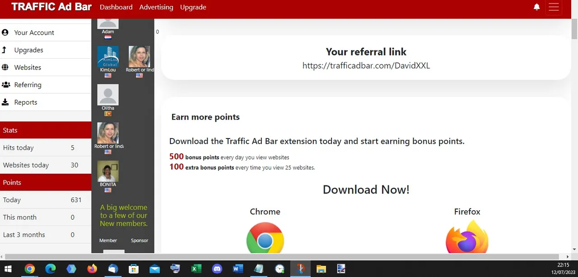Open Excel from the taskbar
The height and width of the screenshot is (277, 578).
point(196,269)
